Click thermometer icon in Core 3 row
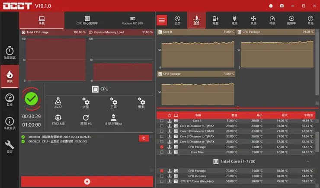The image size is (320, 188). [170, 121]
